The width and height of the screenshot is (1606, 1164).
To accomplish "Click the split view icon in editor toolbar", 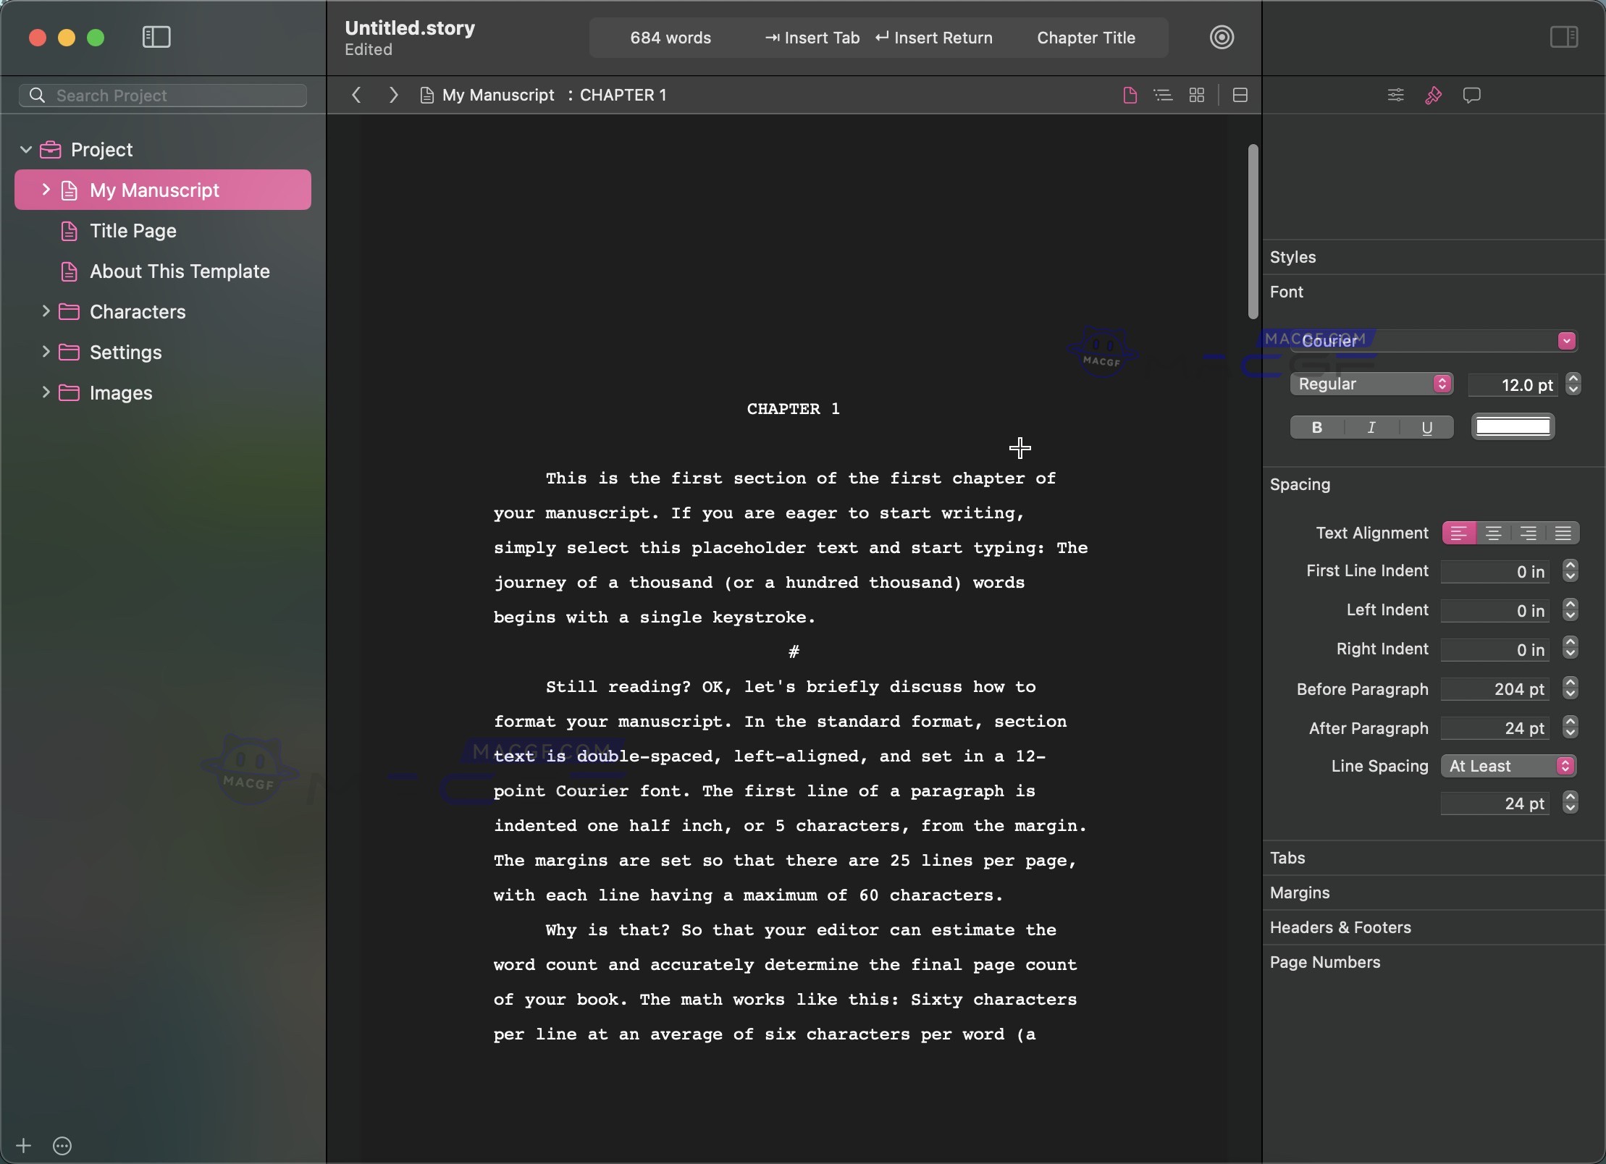I will point(1239,95).
